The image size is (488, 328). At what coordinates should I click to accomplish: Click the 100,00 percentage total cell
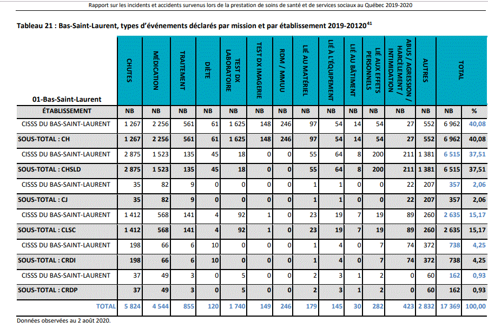coord(474,306)
